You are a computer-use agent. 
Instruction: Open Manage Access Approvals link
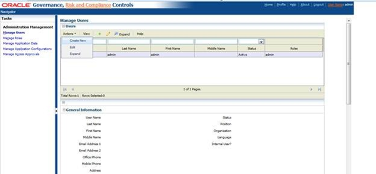[x=21, y=54]
